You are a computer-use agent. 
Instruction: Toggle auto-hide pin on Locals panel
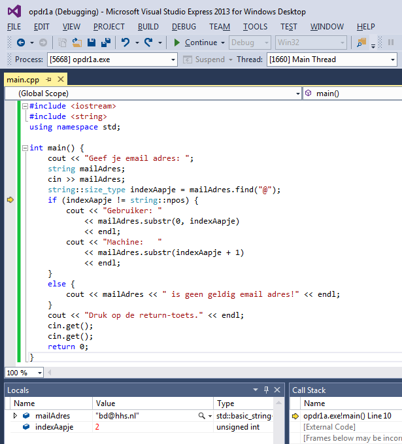point(266,390)
